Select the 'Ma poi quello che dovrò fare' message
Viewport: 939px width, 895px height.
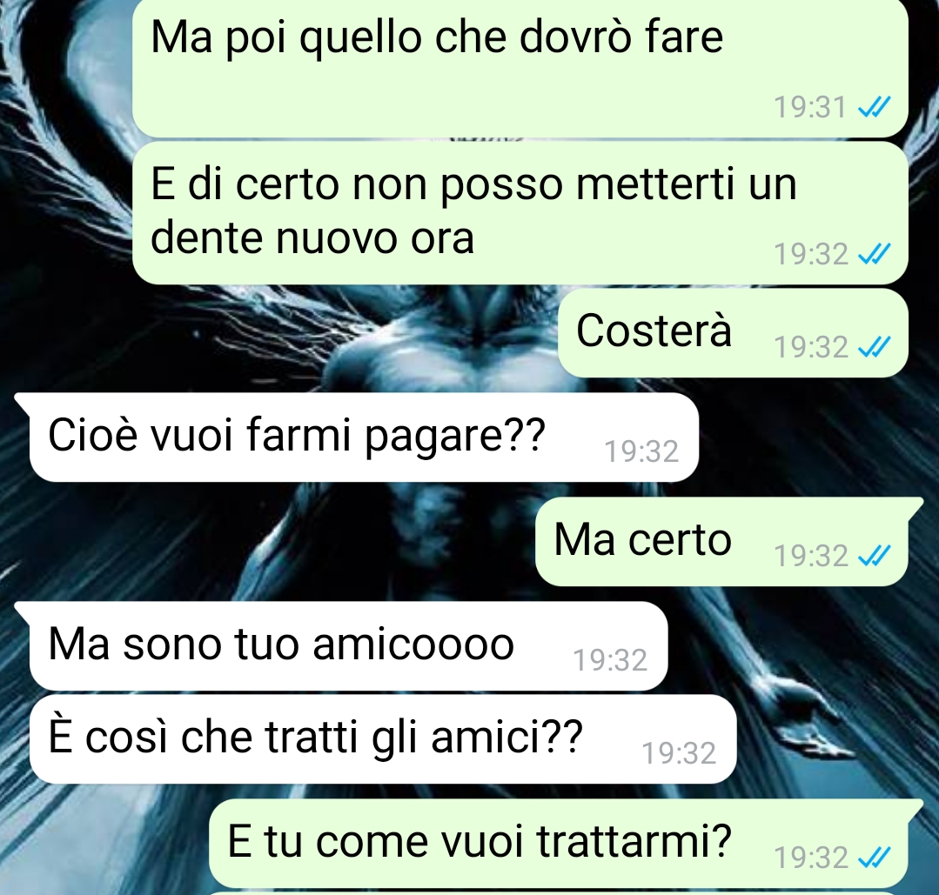pos(520,67)
